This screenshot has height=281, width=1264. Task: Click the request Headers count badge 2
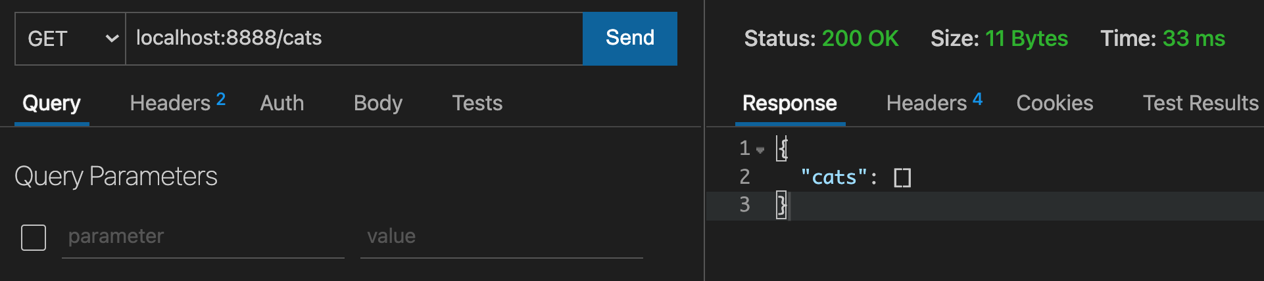click(221, 99)
